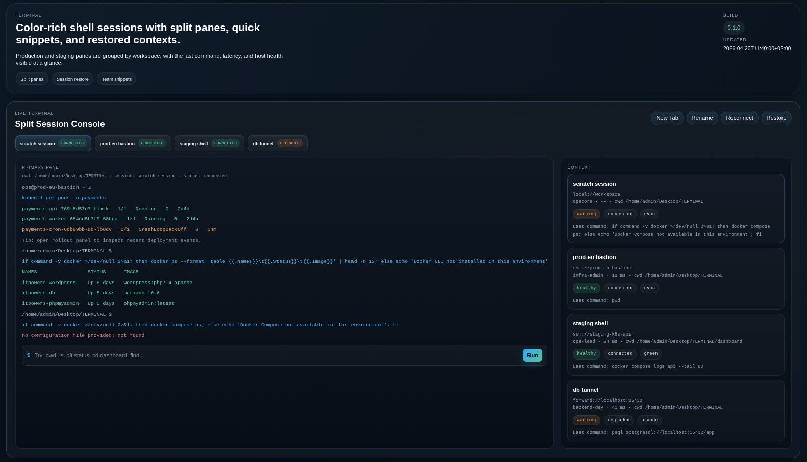The height and width of the screenshot is (462, 807).
Task: Switch to the prod-eu bastion tab
Action: [x=133, y=143]
